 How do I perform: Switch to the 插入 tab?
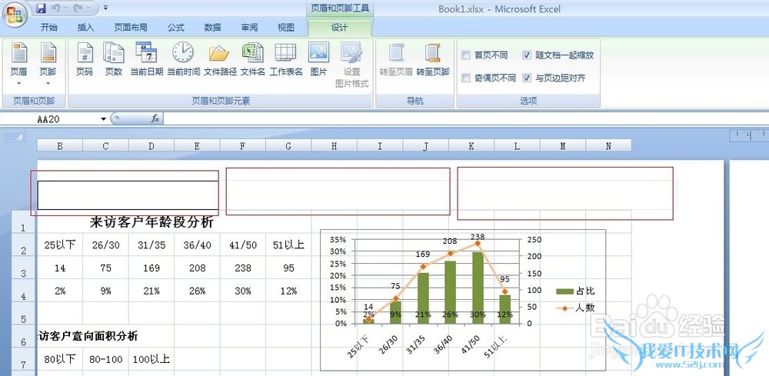click(x=86, y=28)
